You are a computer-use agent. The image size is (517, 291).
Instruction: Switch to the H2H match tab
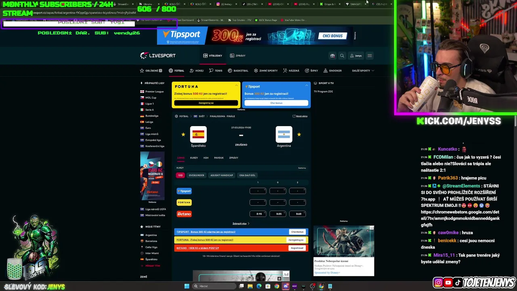[x=206, y=158]
